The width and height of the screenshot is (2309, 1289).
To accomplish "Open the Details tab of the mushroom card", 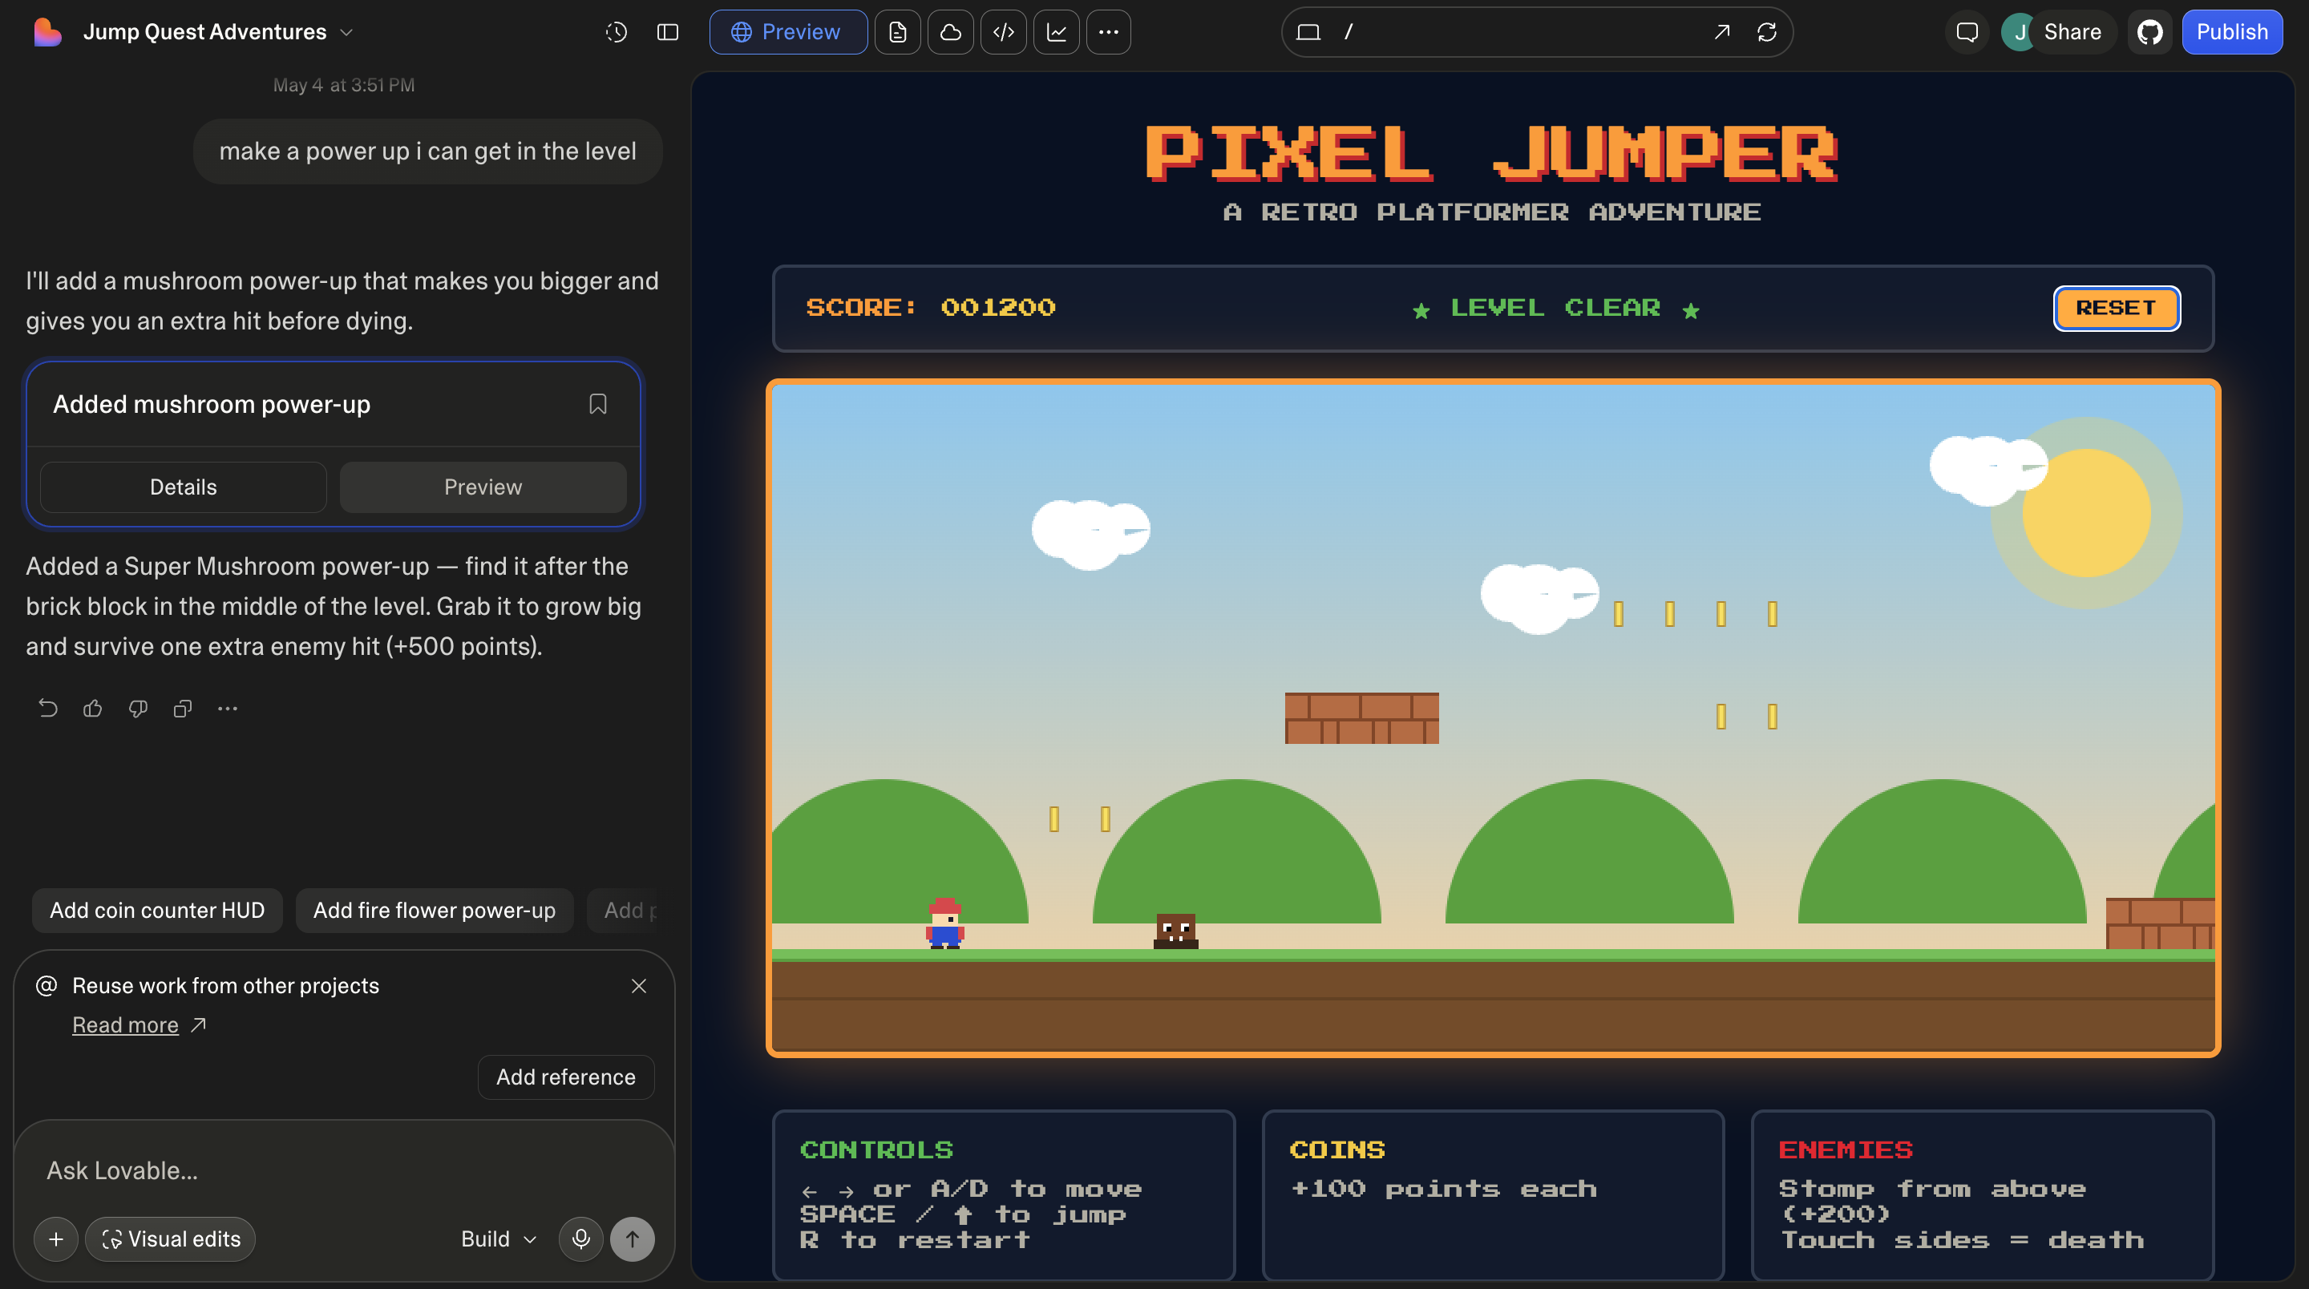I will click(x=183, y=487).
